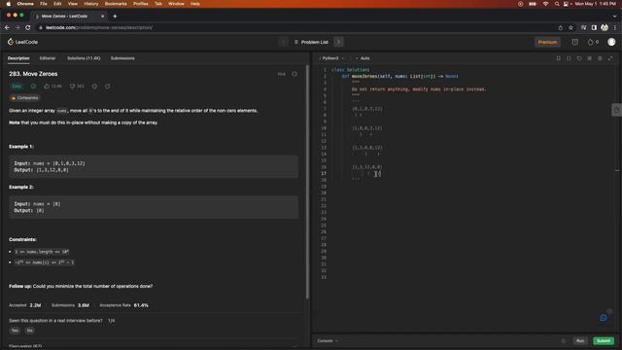Click the Run button
622x350 pixels.
point(580,341)
